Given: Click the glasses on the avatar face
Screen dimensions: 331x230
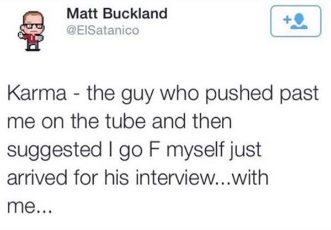Looking at the screenshot, I should click(33, 26).
